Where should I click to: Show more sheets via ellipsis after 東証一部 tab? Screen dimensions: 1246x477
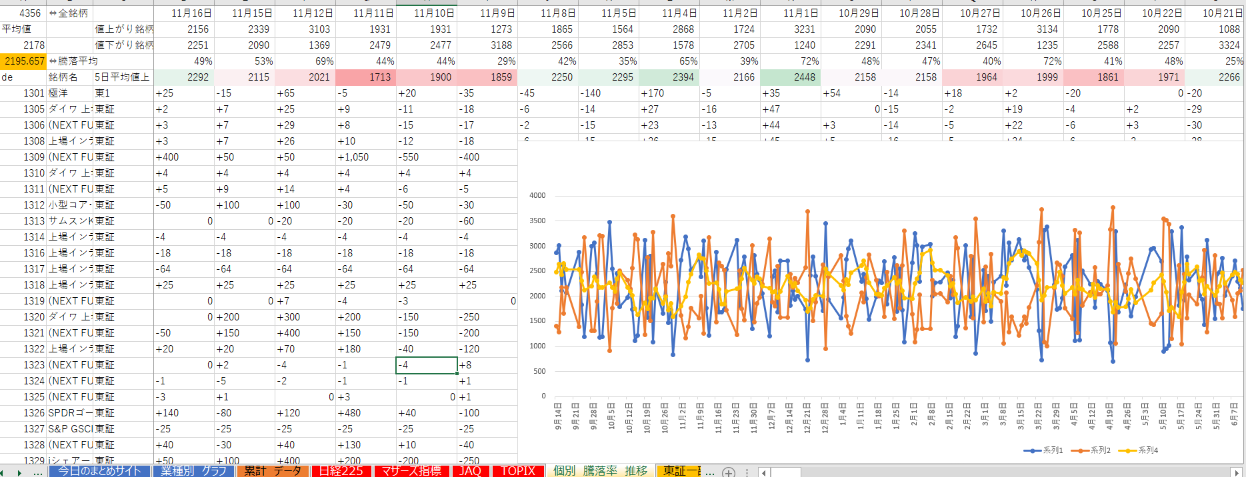[x=710, y=472]
